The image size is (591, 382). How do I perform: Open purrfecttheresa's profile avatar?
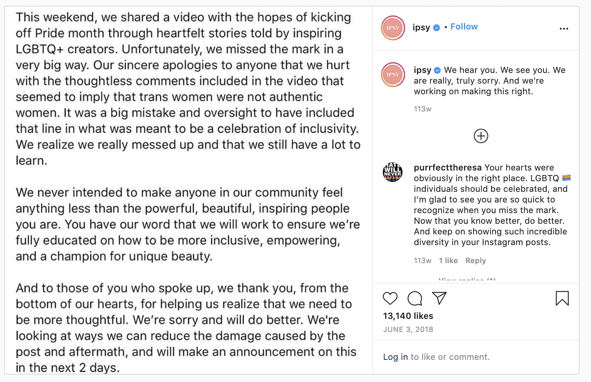coord(393,172)
